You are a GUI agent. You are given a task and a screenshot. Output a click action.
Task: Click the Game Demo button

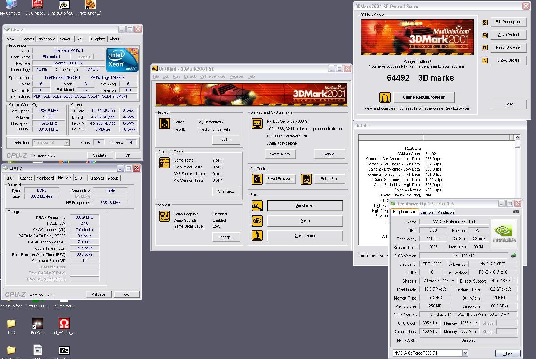(x=305, y=236)
